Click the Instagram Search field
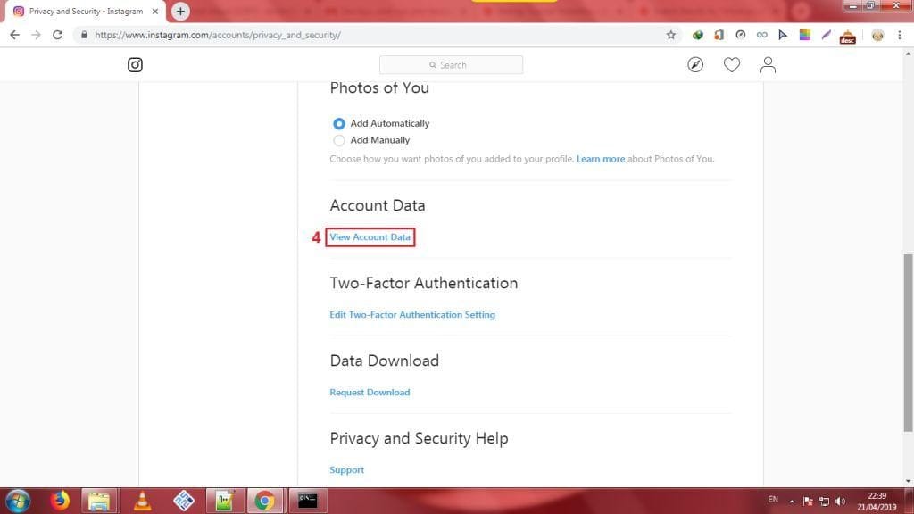 [x=451, y=65]
